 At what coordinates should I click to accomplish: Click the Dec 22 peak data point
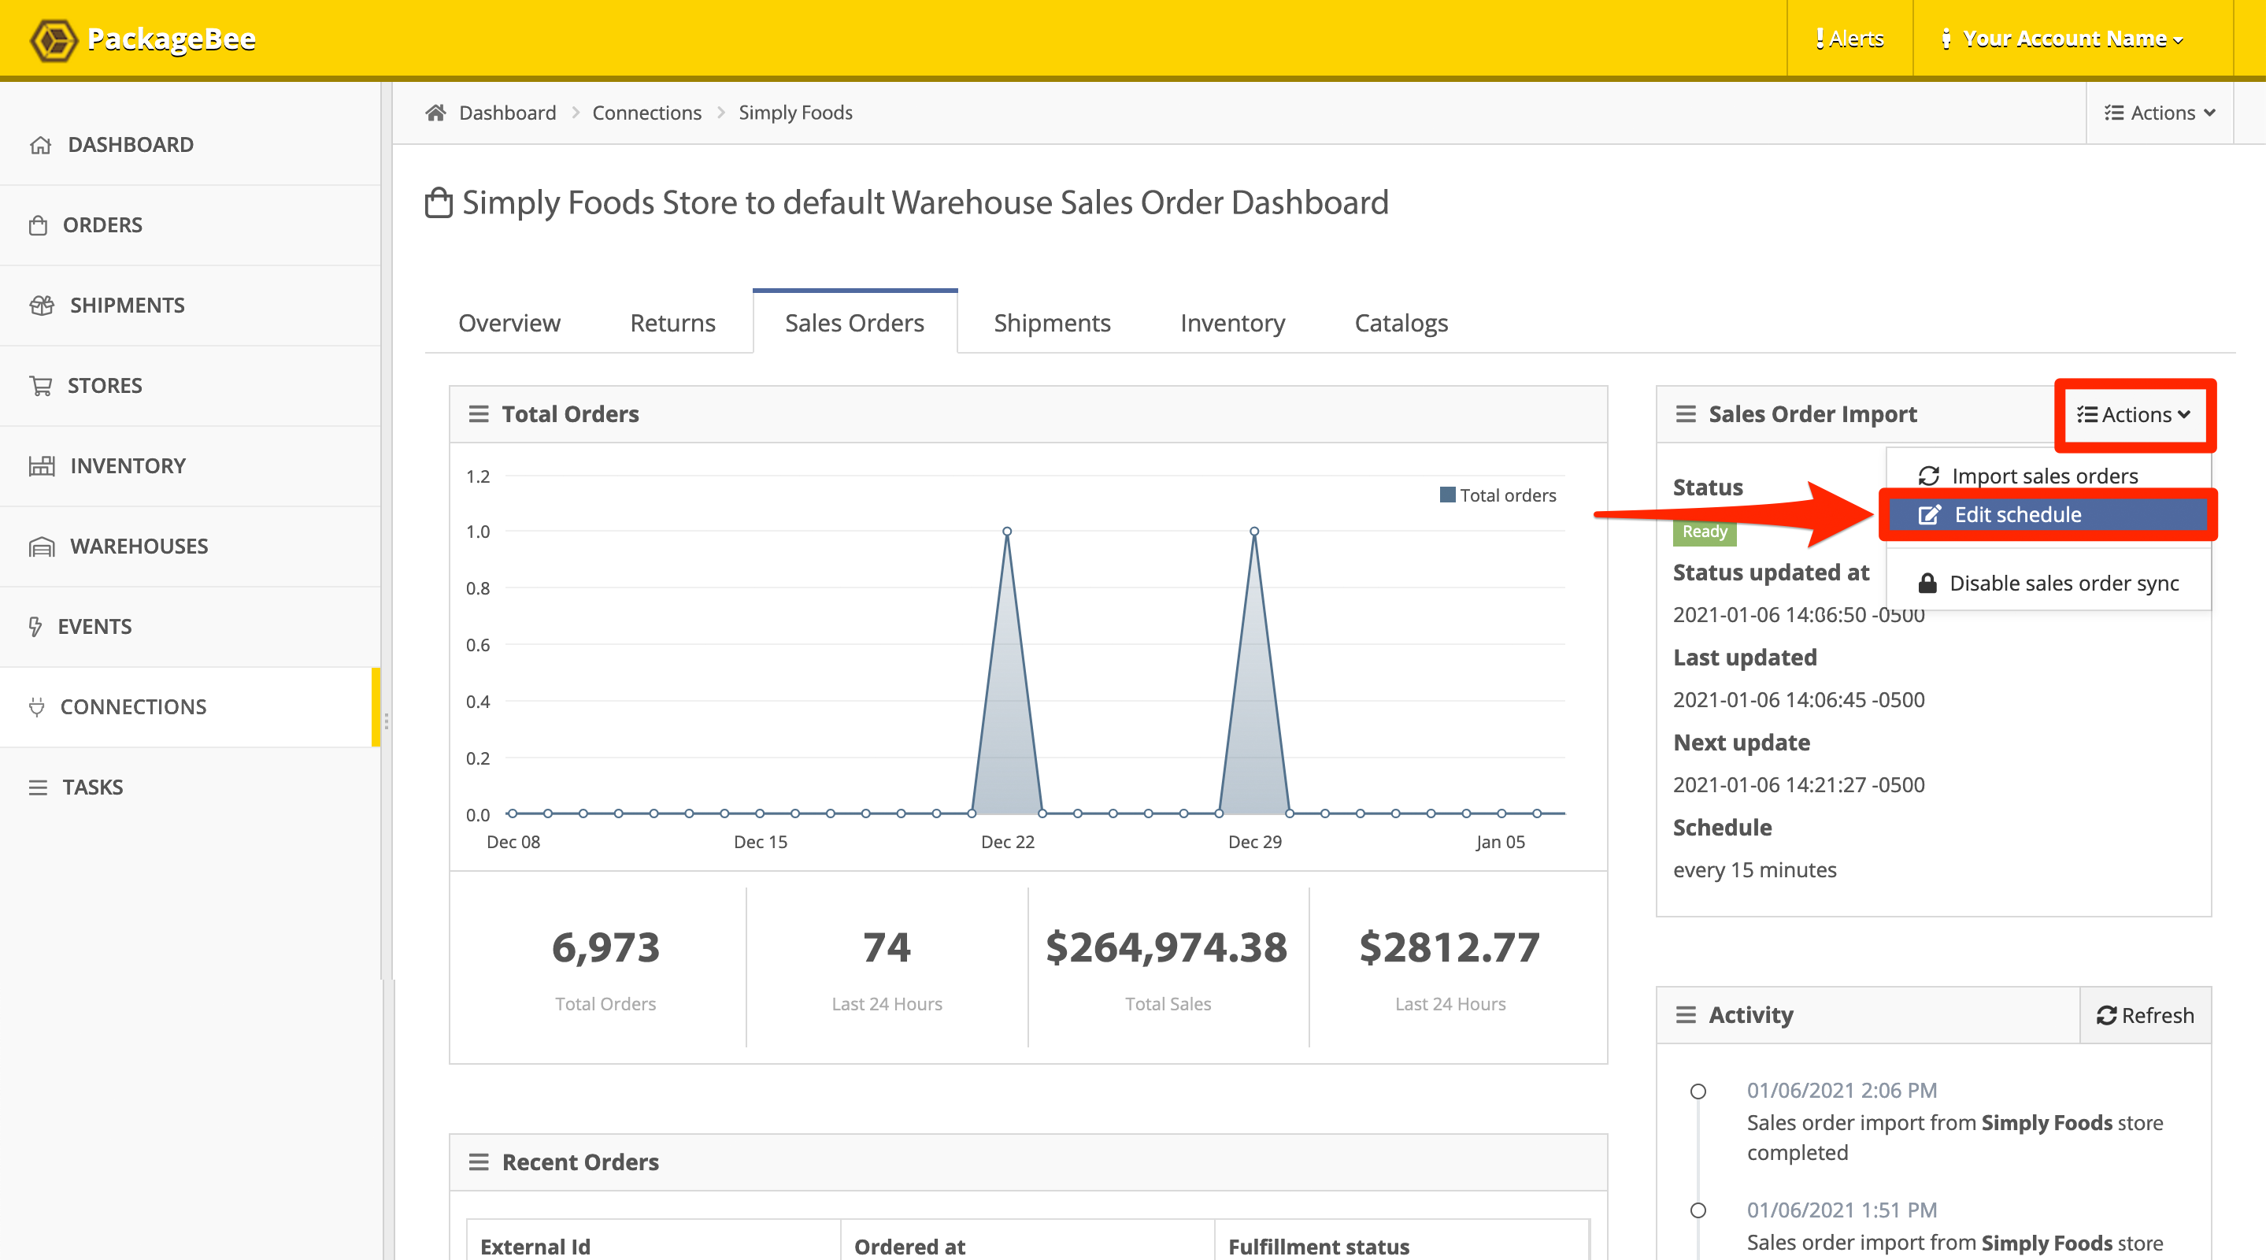click(1007, 532)
